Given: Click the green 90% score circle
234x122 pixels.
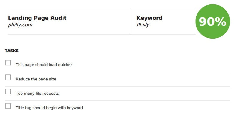Looking at the screenshot, I should (213, 22).
